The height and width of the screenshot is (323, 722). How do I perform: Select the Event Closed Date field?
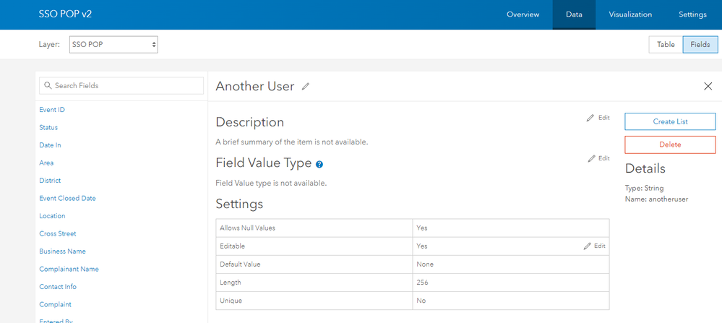pyautogui.click(x=67, y=198)
